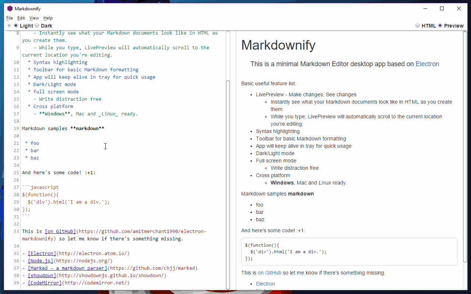Viewport: 471px width, 294px height.
Task: Open the Help menu
Action: [x=48, y=18]
